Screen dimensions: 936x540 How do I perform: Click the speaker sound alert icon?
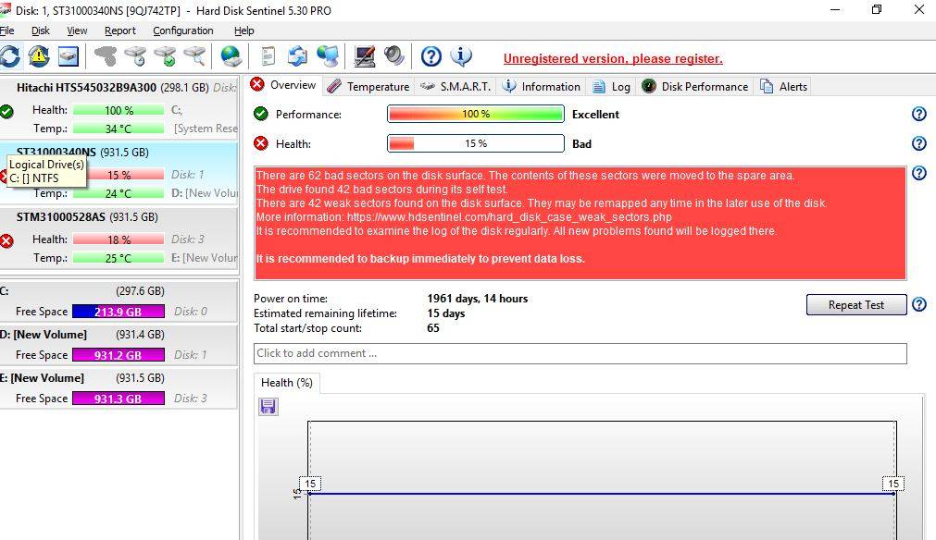click(x=394, y=56)
